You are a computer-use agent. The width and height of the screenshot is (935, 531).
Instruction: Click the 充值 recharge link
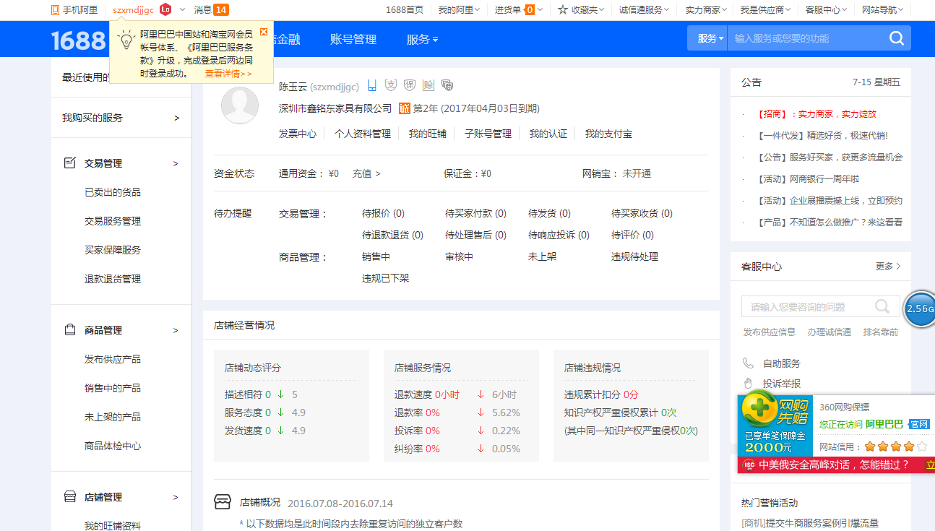pyautogui.click(x=362, y=173)
